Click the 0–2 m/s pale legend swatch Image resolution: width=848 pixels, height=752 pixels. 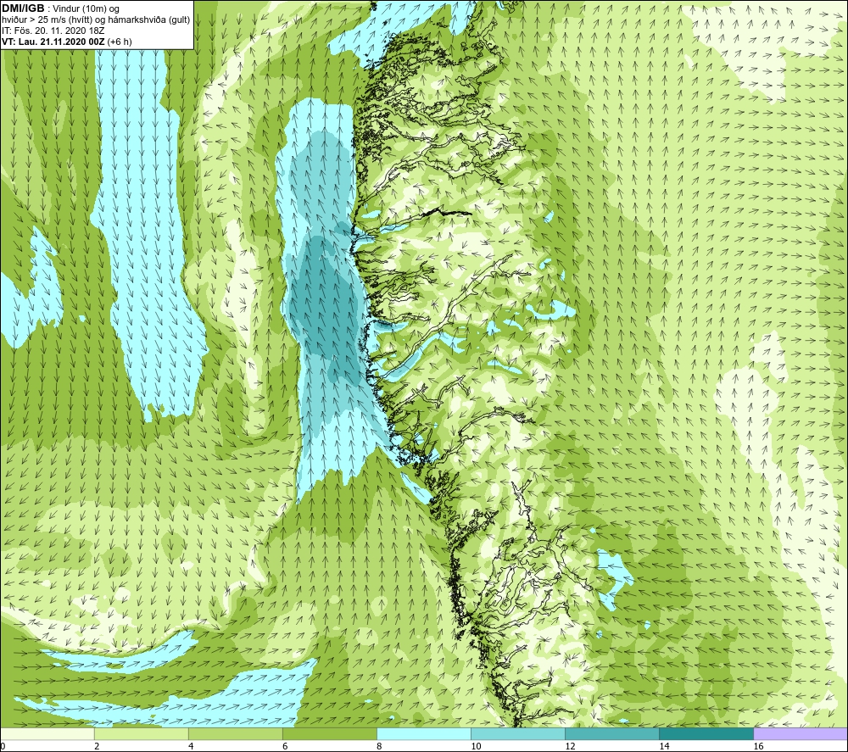(47, 734)
